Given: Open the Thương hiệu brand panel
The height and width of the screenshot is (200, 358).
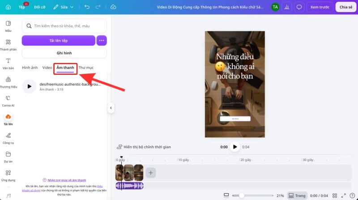Looking at the screenshot, I should click(x=8, y=82).
